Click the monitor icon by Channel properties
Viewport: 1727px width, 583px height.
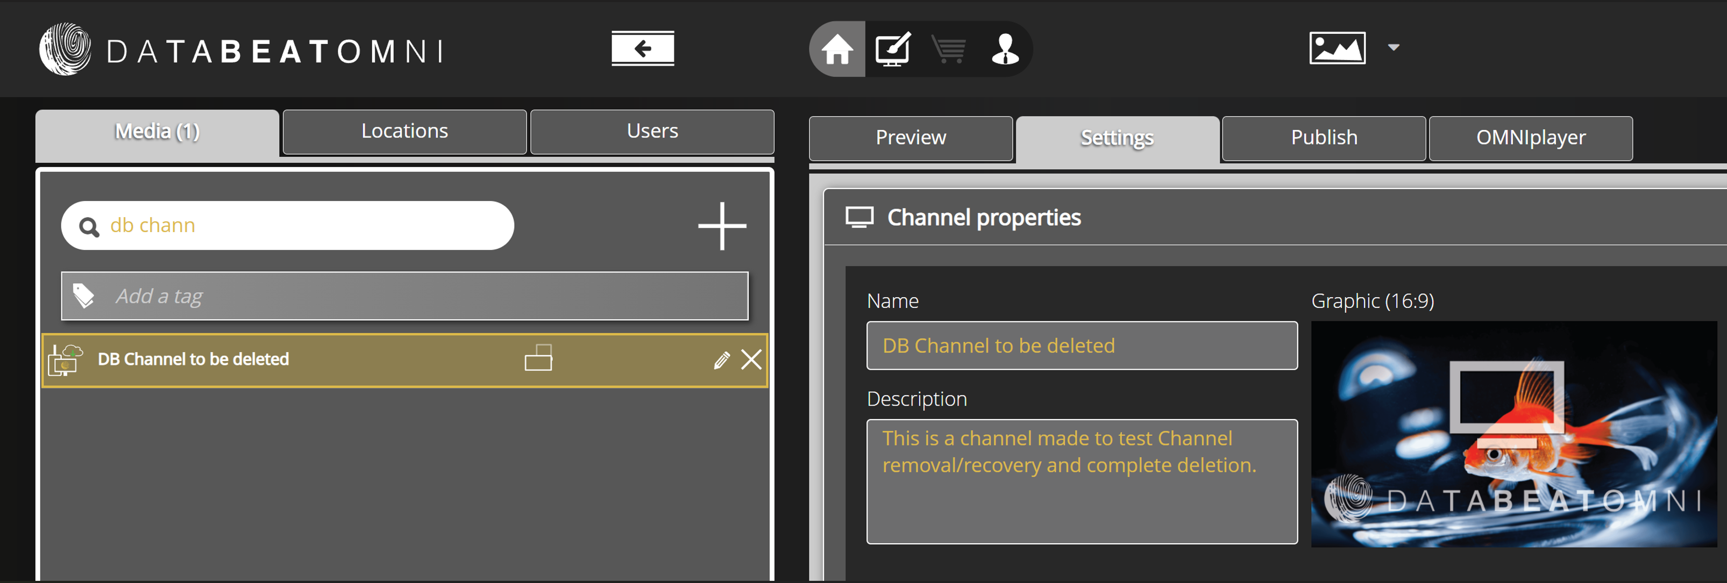(859, 218)
